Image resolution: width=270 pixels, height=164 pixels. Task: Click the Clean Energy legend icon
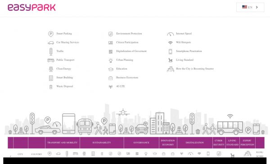[x=51, y=69]
